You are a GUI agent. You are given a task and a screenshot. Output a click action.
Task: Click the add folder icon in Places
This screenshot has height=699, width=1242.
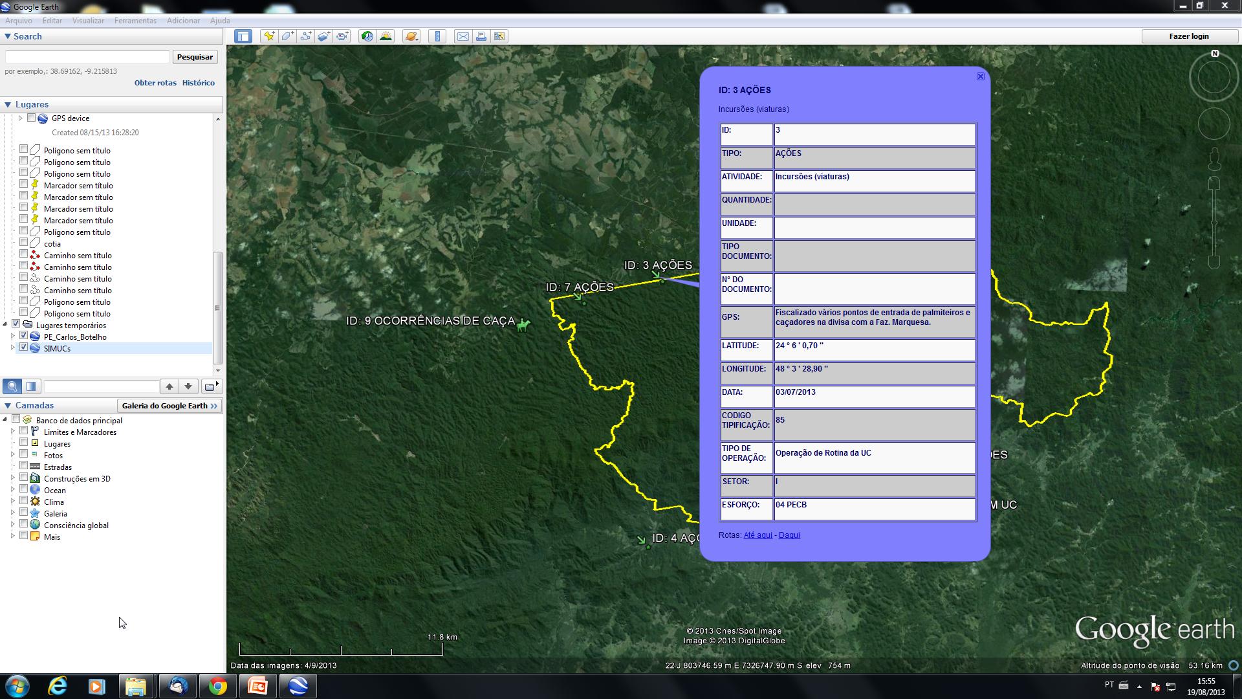point(211,386)
